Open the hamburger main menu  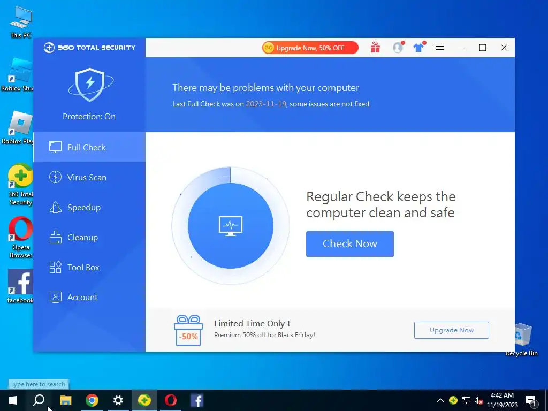(x=440, y=48)
